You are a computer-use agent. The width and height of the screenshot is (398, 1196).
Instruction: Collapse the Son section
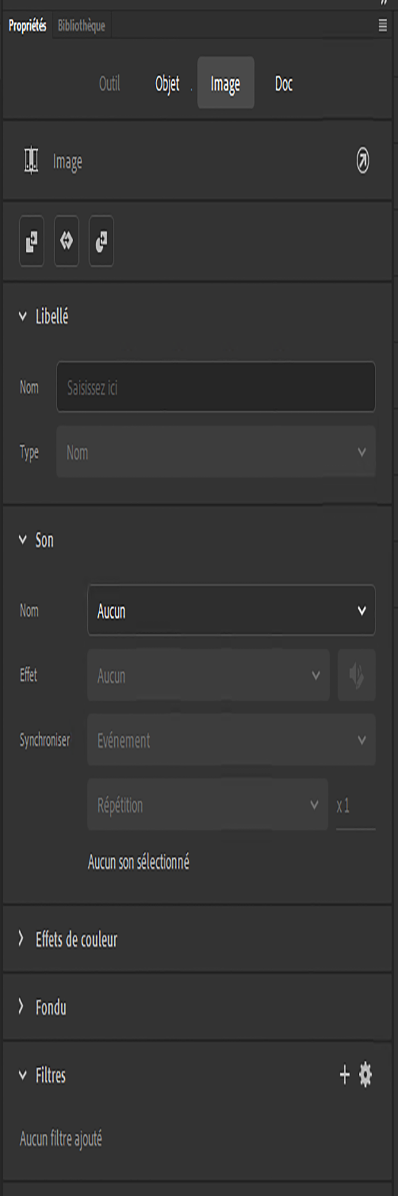(23, 540)
